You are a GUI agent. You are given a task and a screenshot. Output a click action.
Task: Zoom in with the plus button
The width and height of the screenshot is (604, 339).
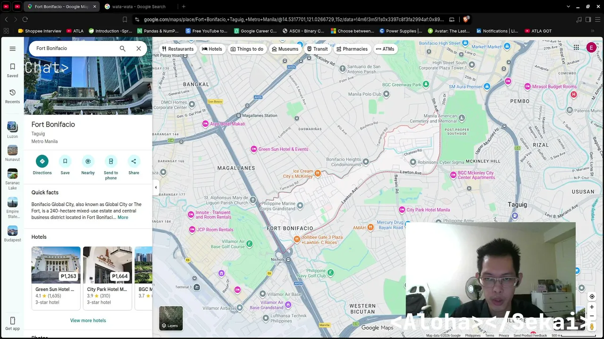(592, 307)
